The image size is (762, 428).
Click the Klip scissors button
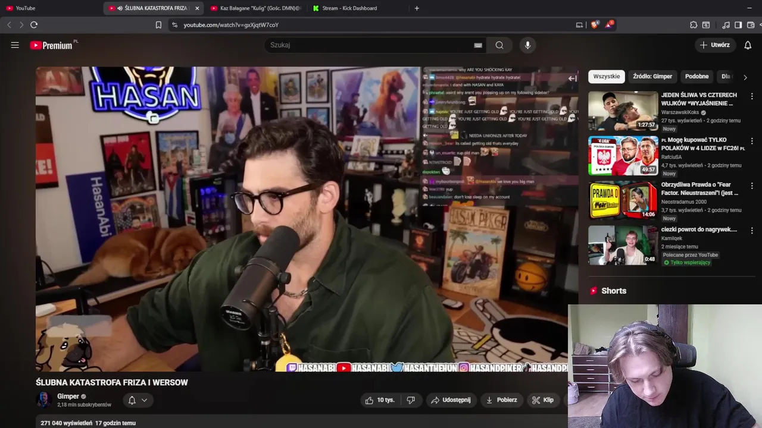[543, 400]
